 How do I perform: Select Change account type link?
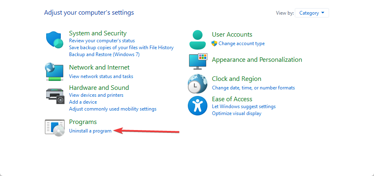(x=242, y=43)
